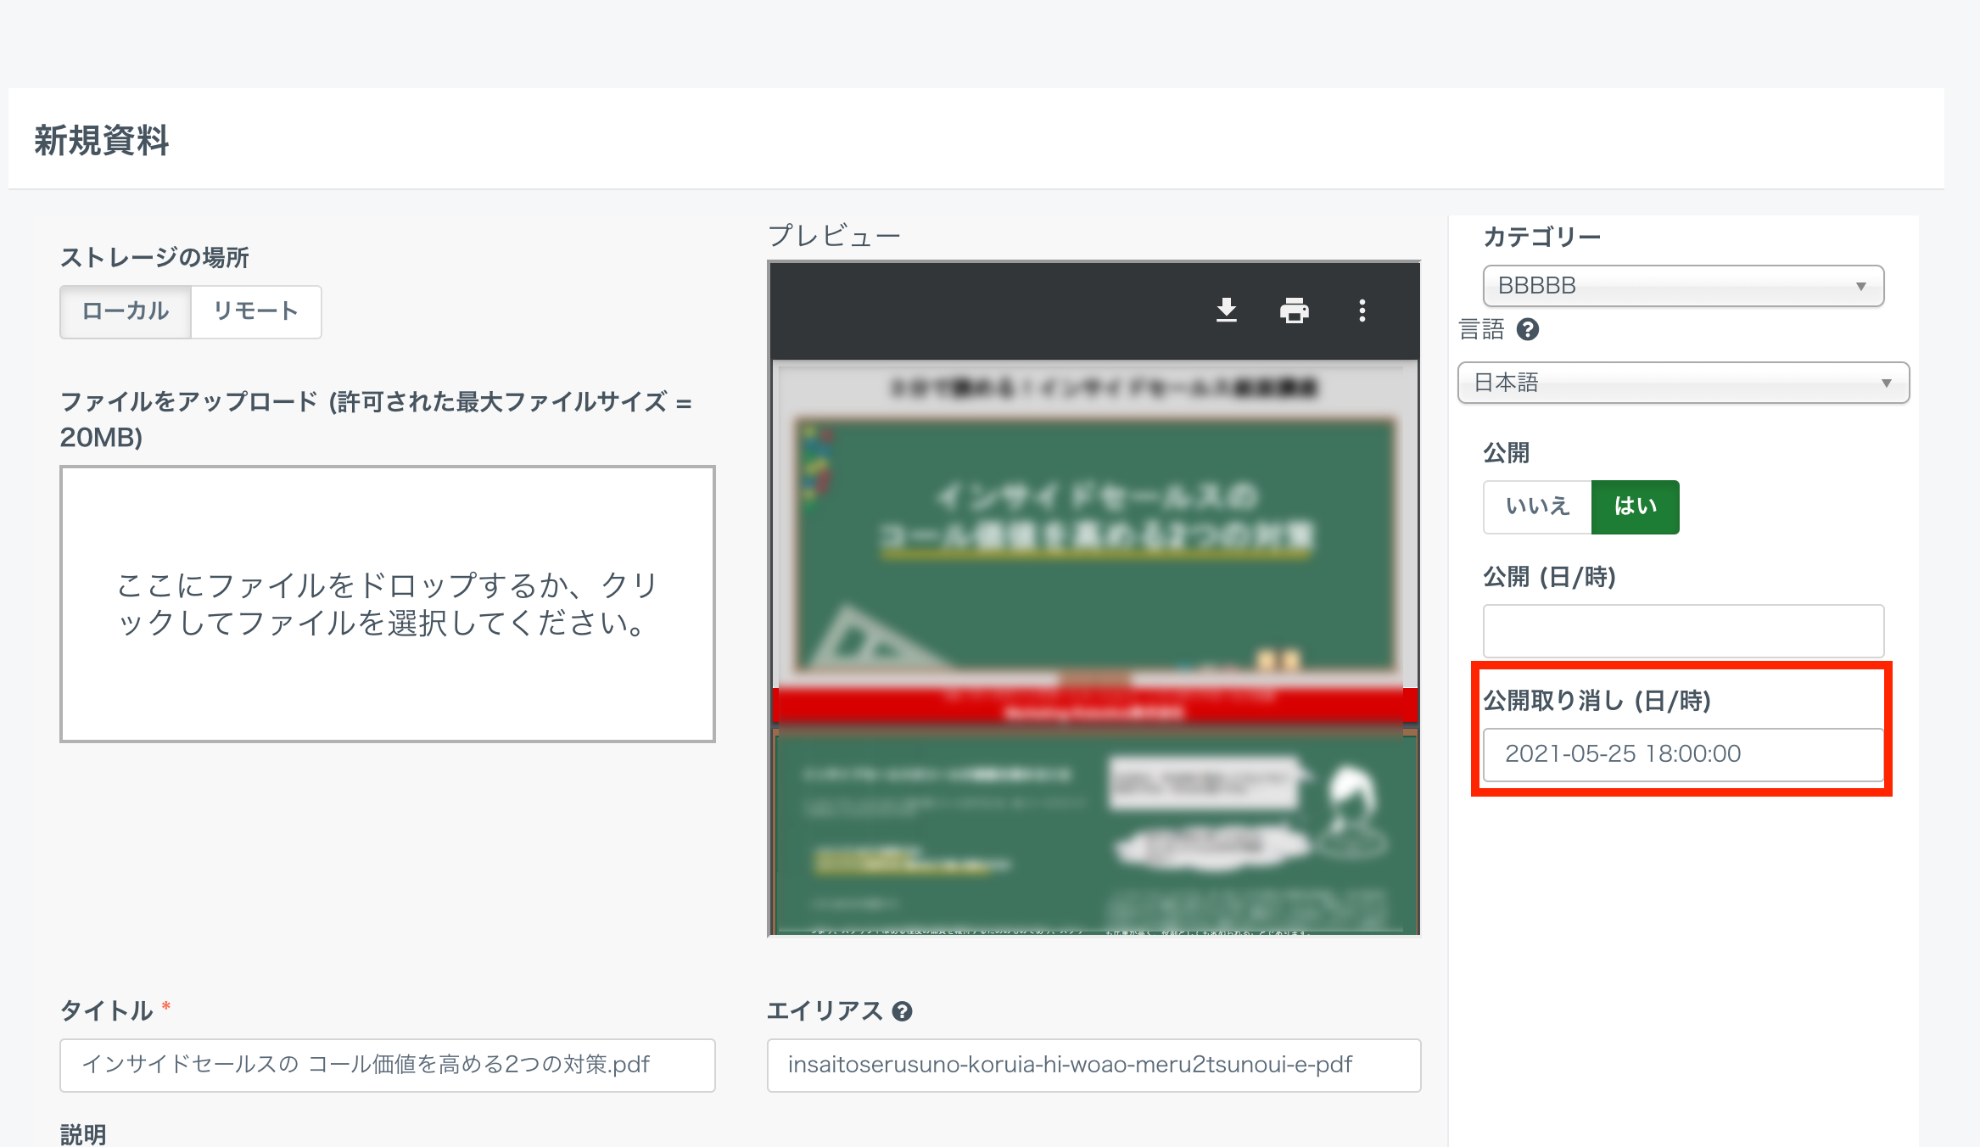
Task: Click the 公開取り消し date field
Action: (x=1682, y=754)
